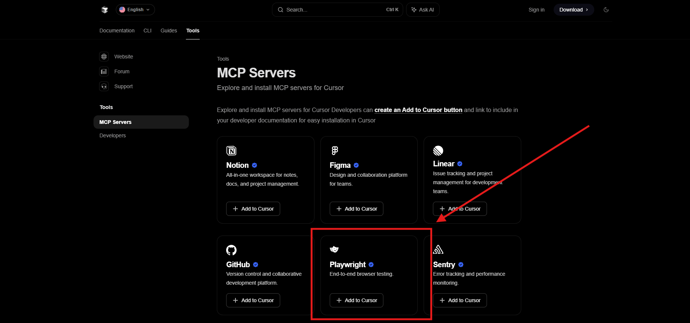690x323 pixels.
Task: Open the Forum sidebar link
Action: click(122, 71)
